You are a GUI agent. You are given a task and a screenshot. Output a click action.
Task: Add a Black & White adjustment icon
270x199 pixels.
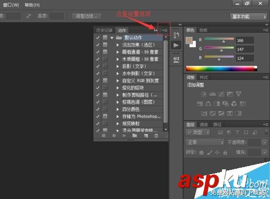click(217, 104)
